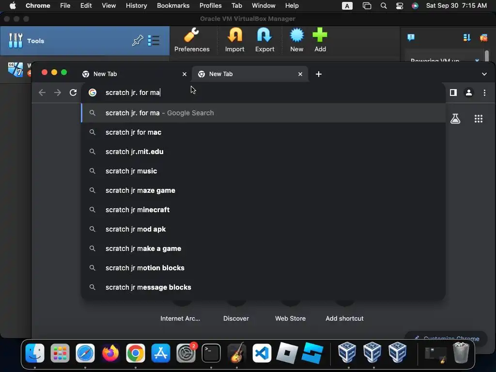Close the first New Tab tab
The height and width of the screenshot is (372, 496).
point(185,74)
